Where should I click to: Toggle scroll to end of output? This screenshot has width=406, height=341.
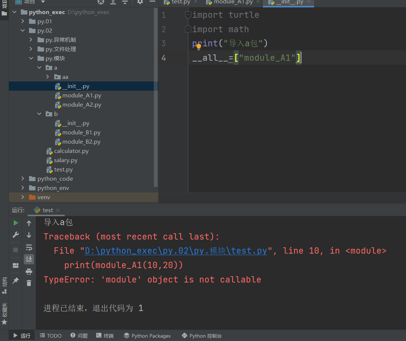[29, 259]
